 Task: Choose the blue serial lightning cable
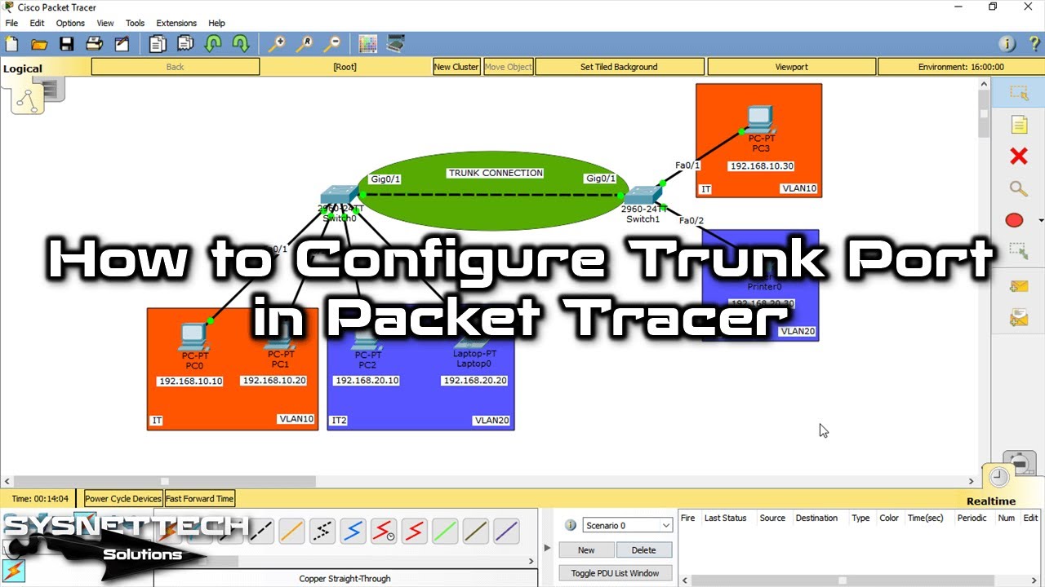tap(354, 532)
